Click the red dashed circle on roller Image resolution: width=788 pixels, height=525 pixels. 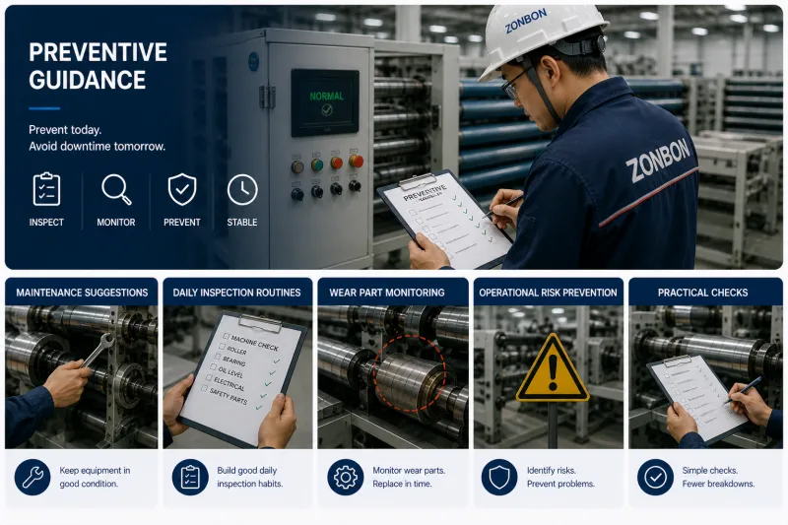[x=409, y=373]
